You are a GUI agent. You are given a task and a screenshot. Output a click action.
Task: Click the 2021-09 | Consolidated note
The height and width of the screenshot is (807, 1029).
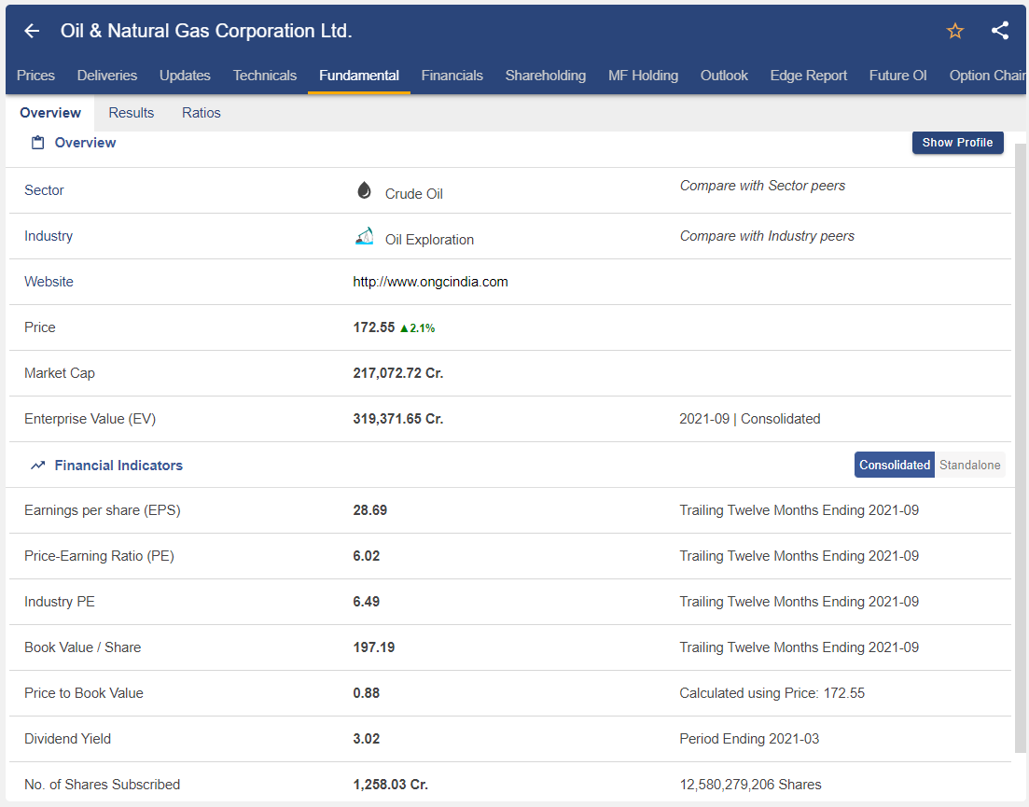pos(749,419)
